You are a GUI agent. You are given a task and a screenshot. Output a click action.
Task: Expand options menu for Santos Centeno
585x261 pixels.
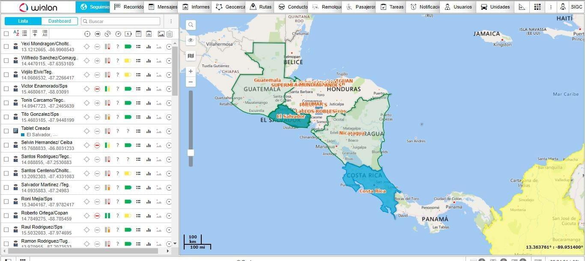169,173
